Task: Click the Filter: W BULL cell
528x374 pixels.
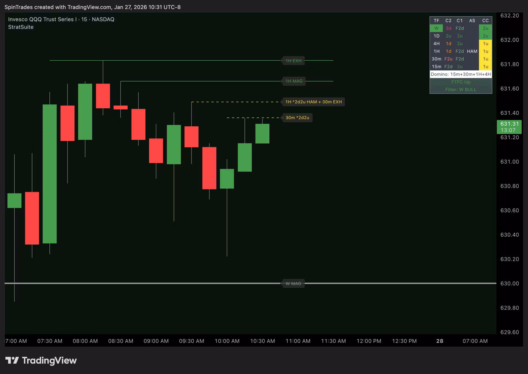Action: [461, 89]
